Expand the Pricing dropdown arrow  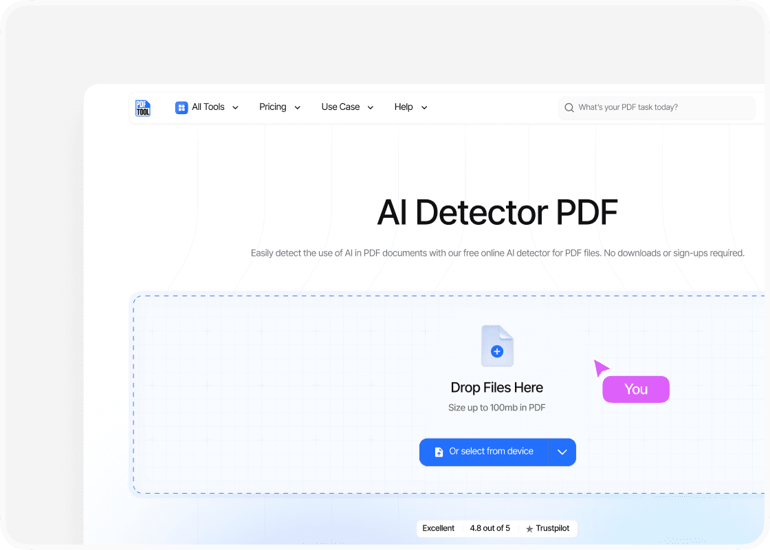297,108
